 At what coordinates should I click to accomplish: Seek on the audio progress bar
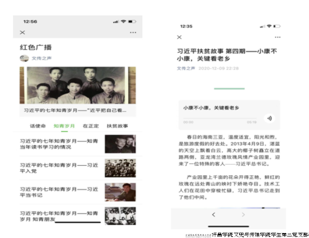[x=220, y=118]
